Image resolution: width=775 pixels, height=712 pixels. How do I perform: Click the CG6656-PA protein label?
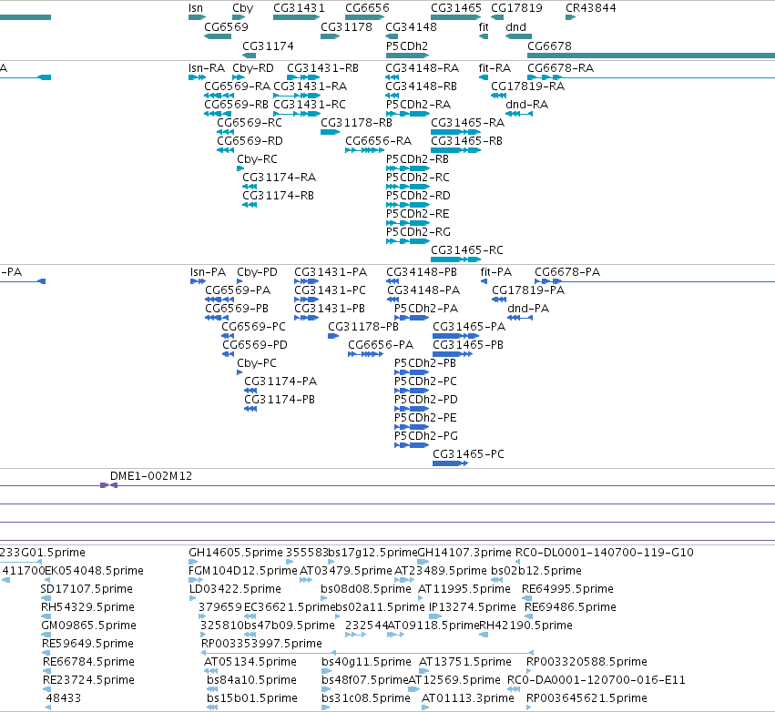(x=381, y=344)
